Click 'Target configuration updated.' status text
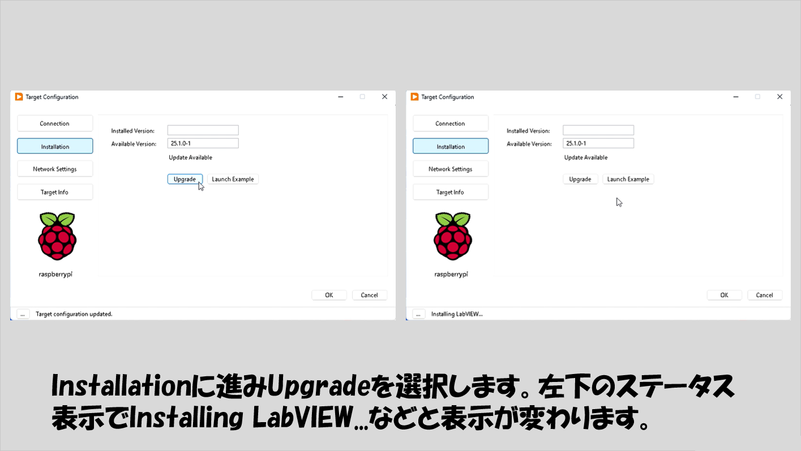Screen dimensions: 801x451 pos(74,314)
